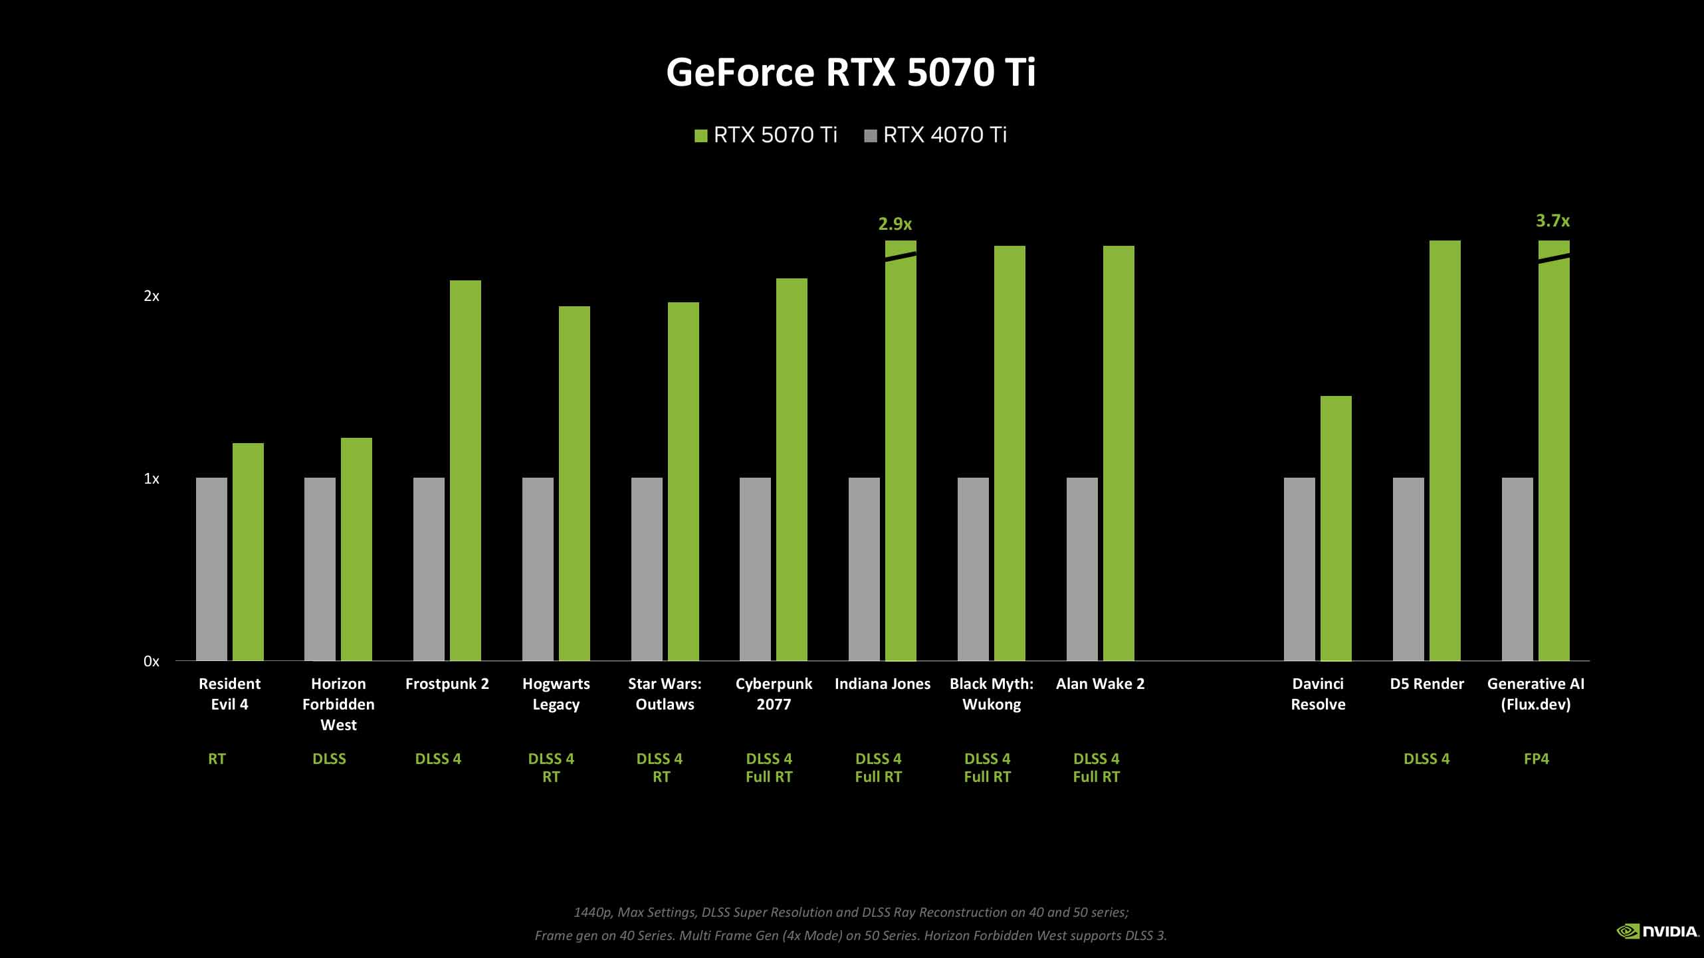Select the GeForce RTX 5070 Ti title
Screen dimensions: 1704x958
tap(852, 64)
